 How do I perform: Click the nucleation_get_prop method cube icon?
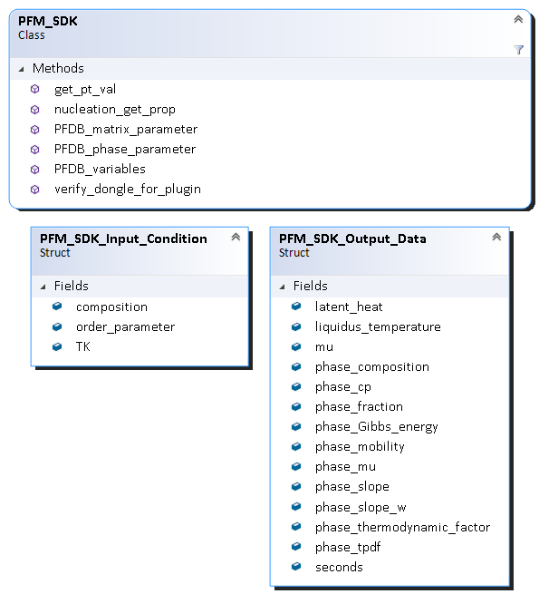(34, 110)
